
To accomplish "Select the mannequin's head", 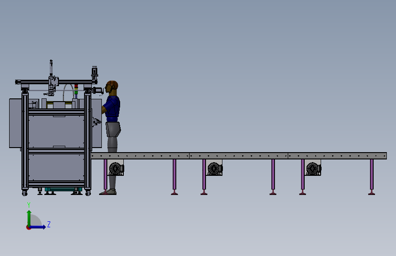I will (111, 87).
